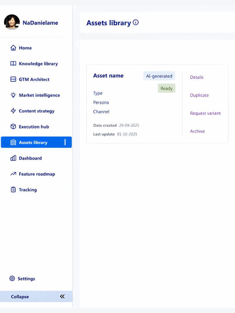Click the AI-generated tag
The image size is (235, 313).
pos(159,76)
